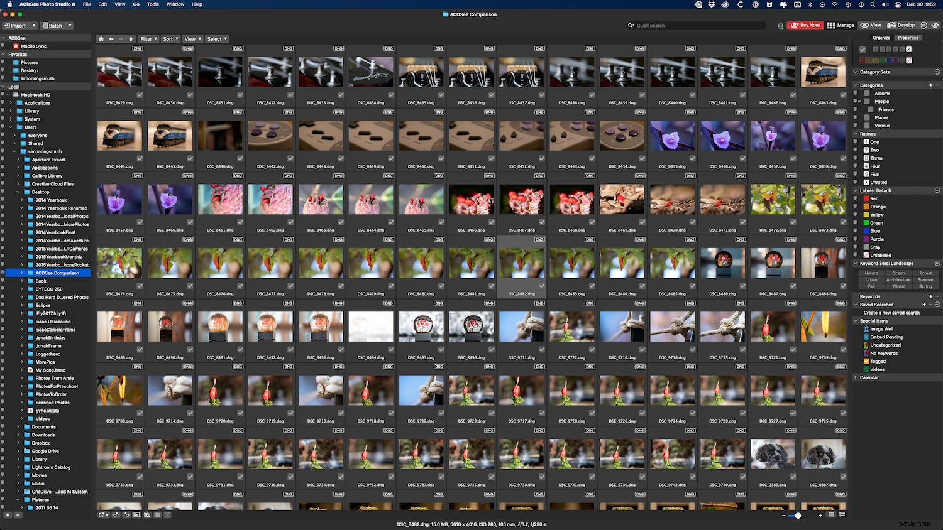The image size is (943, 530).
Task: Select the external editor icon above the filmstrip
Action: pyautogui.click(x=101, y=515)
